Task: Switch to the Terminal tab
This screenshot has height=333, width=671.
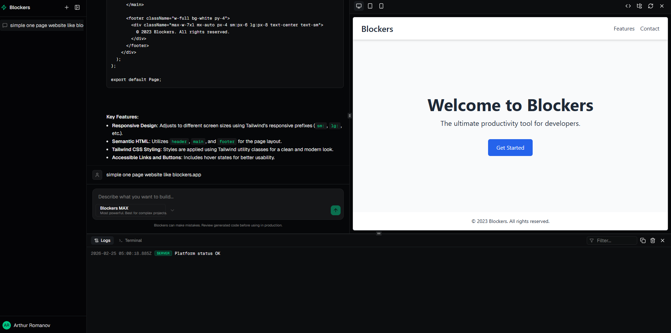Action: click(x=130, y=240)
